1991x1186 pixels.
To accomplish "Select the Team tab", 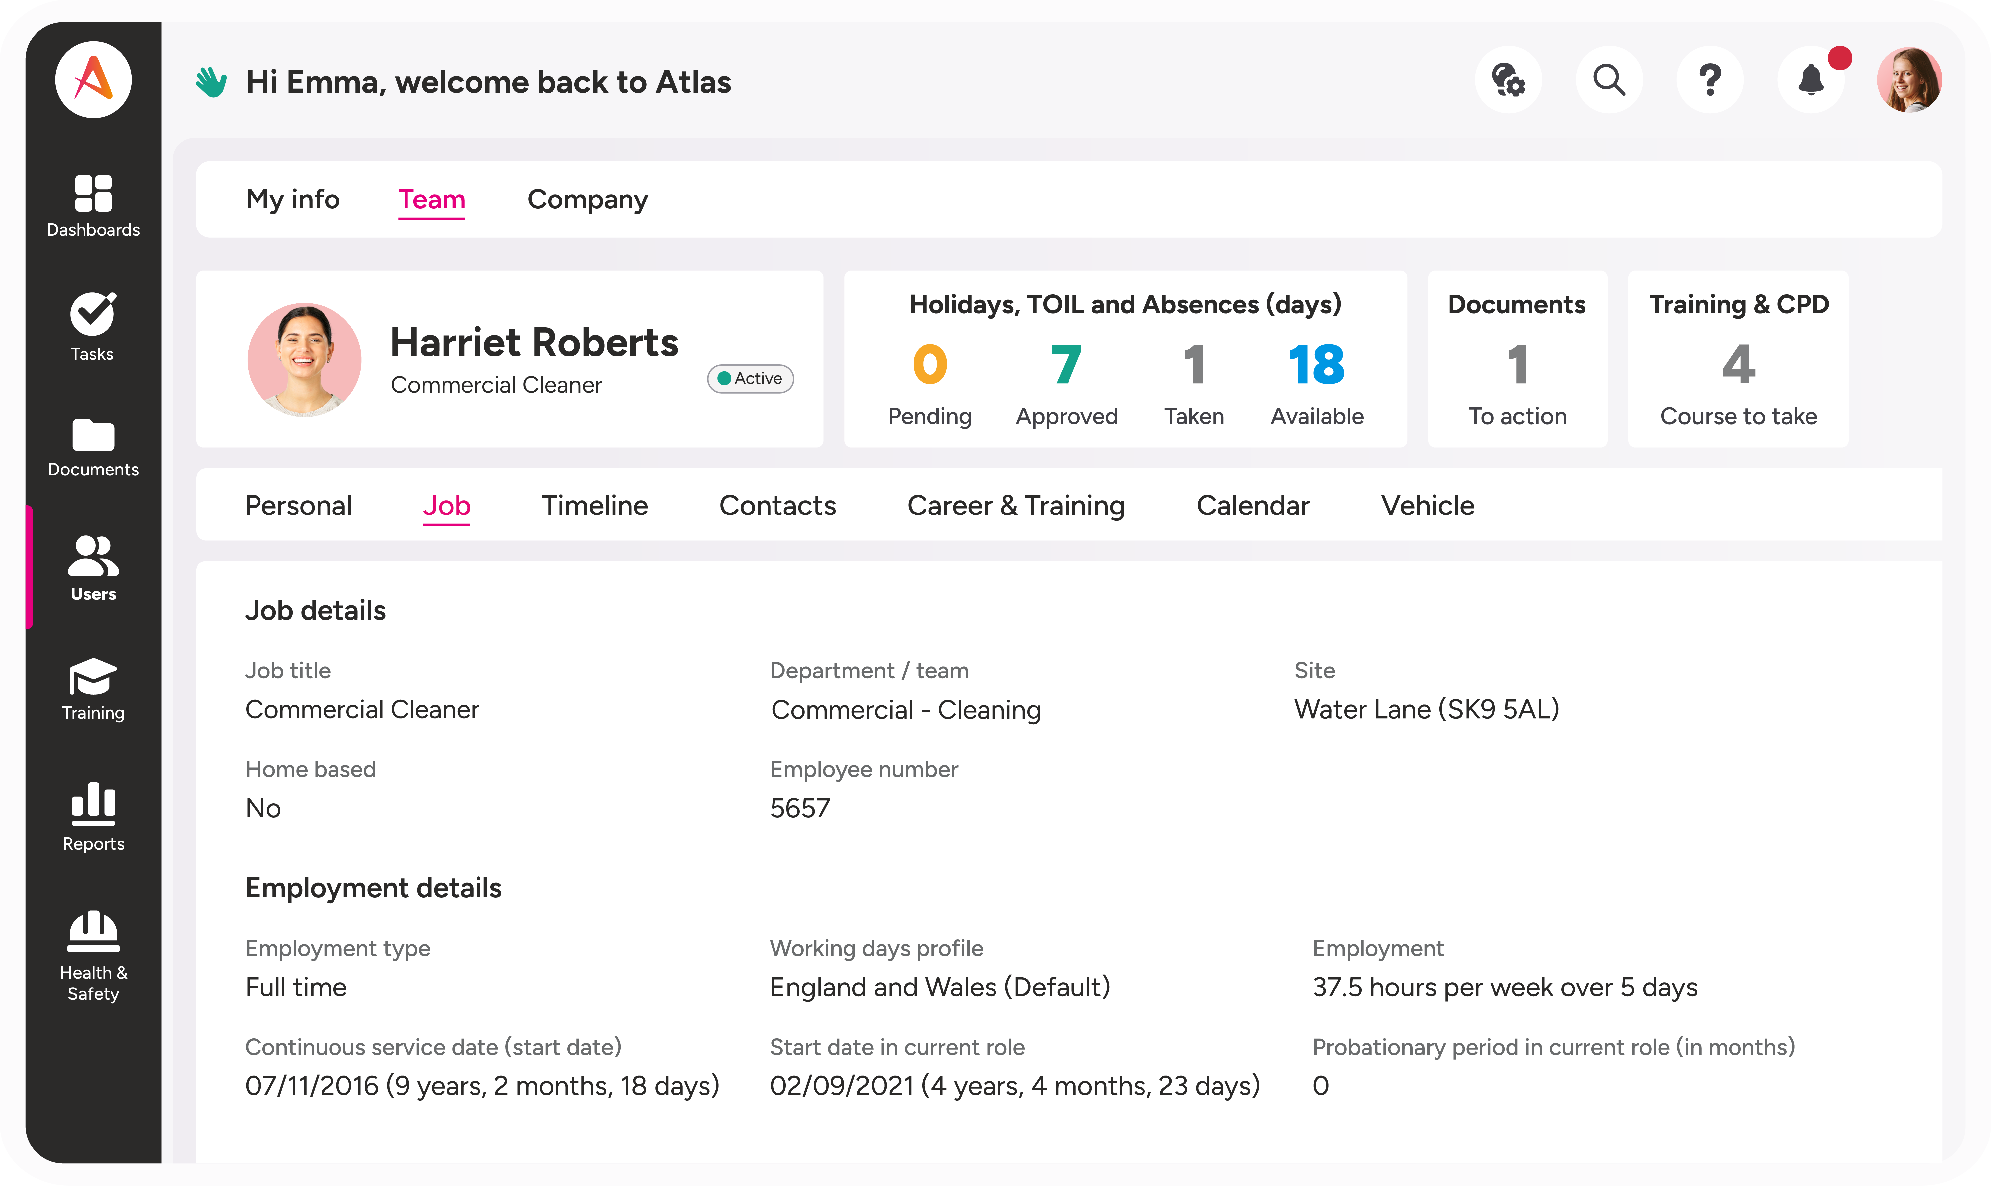I will [431, 200].
